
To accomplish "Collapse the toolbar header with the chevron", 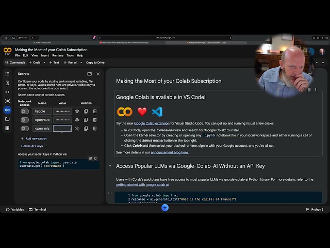I will click(323, 63).
